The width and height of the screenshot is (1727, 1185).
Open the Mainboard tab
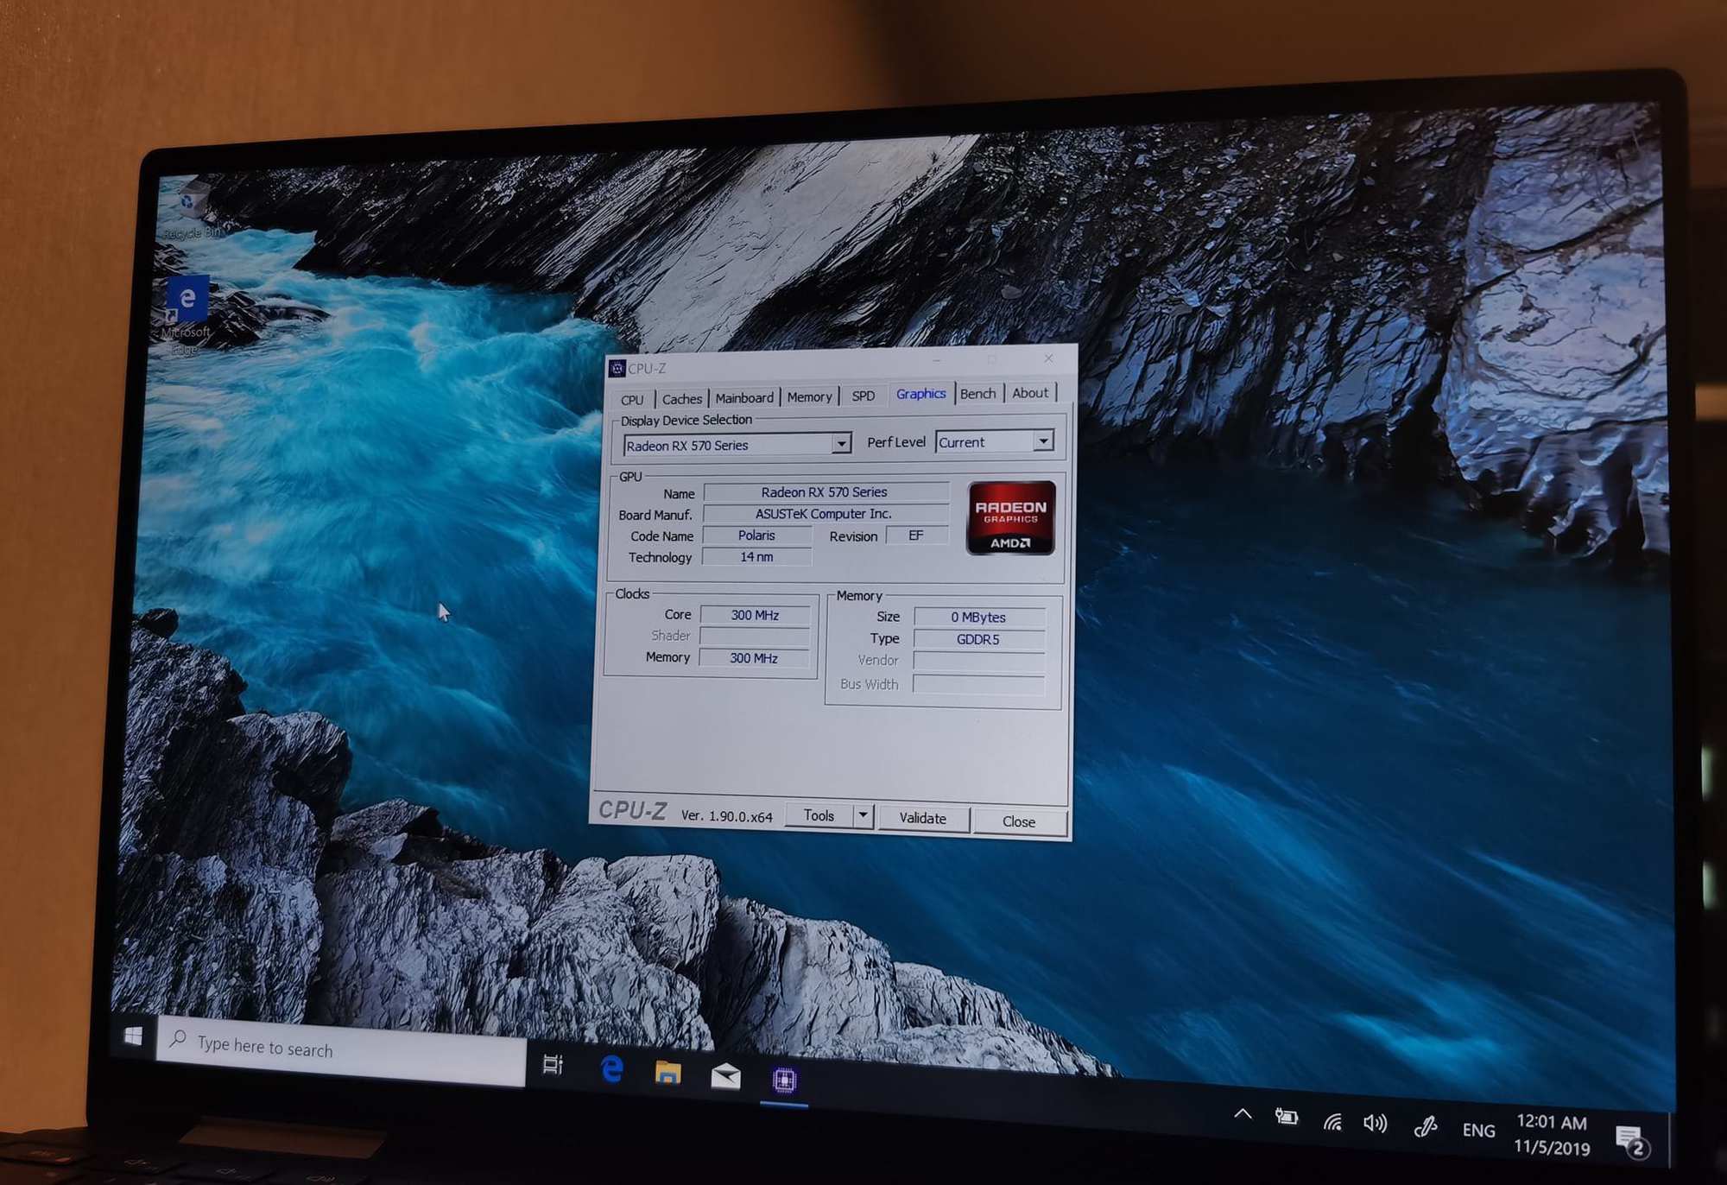click(x=744, y=398)
